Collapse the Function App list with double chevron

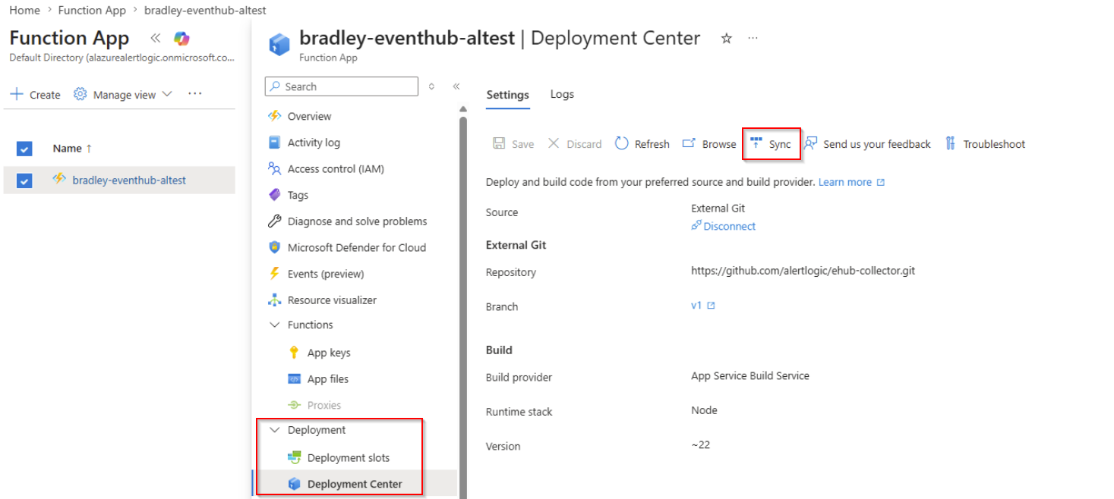pos(155,38)
